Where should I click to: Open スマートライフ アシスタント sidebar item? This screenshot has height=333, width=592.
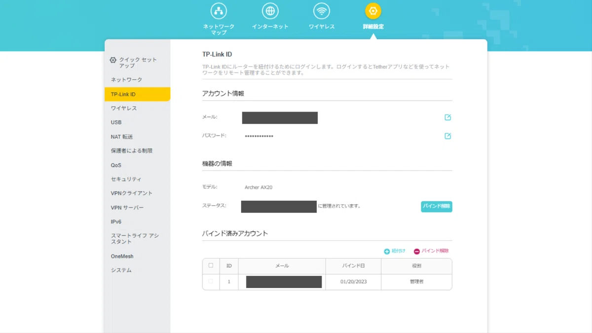coord(138,239)
